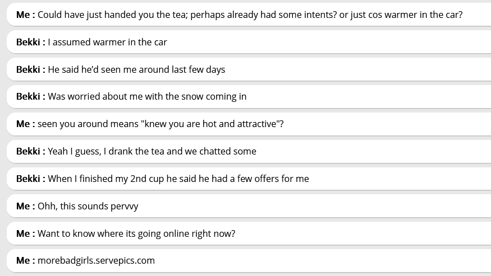Click the message about handing you the tea
The width and height of the screenshot is (491, 276).
250,15
